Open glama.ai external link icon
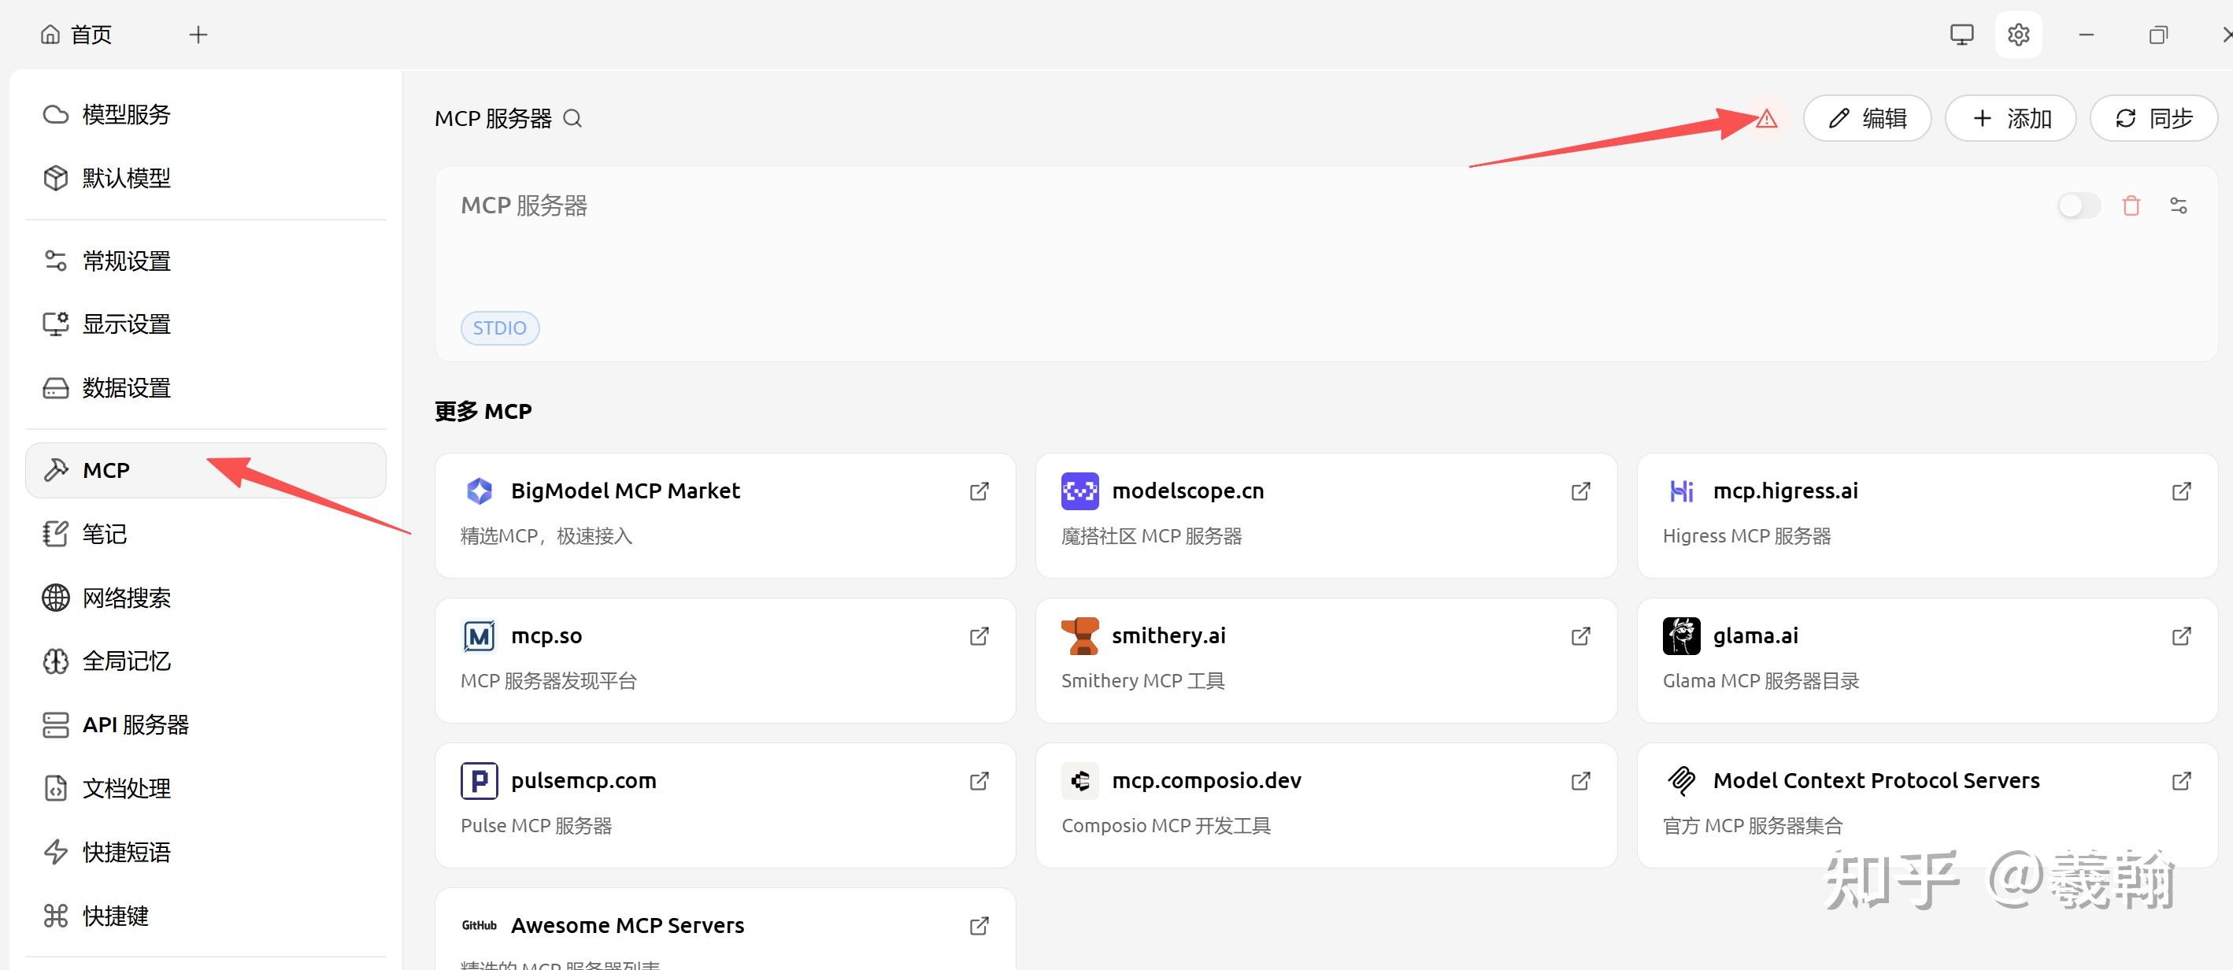This screenshot has height=970, width=2233. 2181,636
